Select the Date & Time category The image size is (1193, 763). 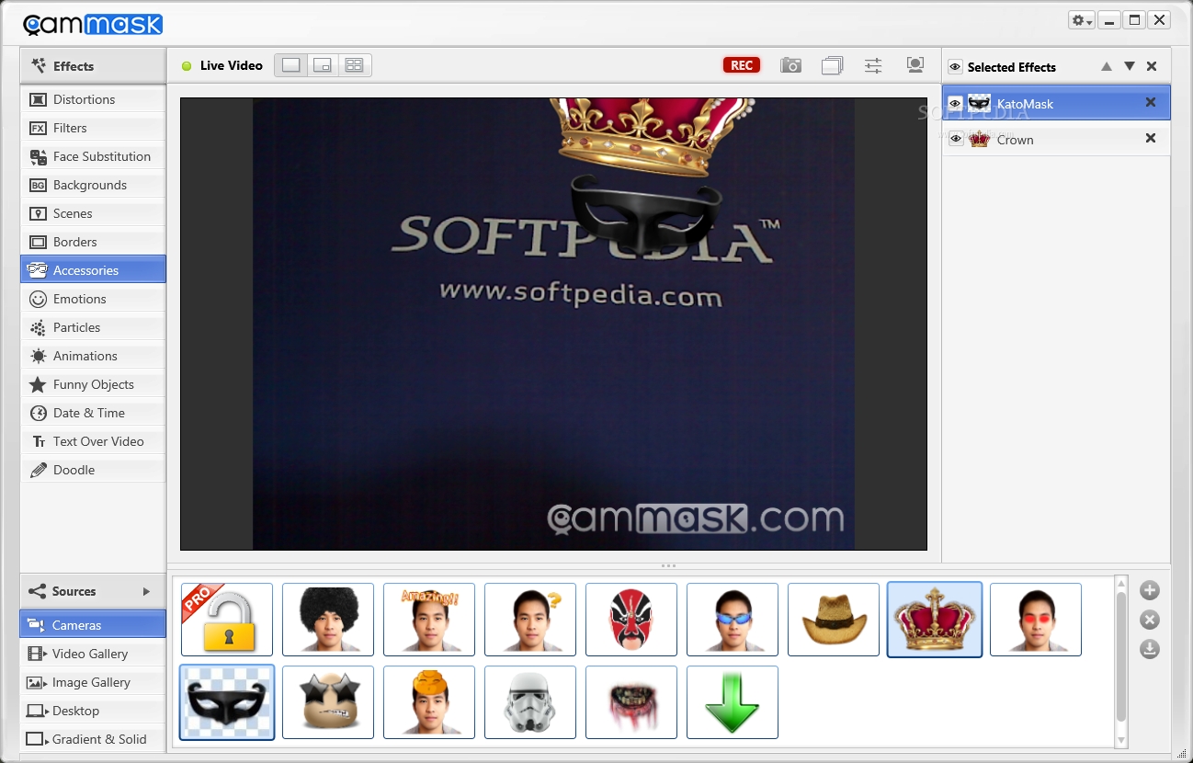coord(93,413)
